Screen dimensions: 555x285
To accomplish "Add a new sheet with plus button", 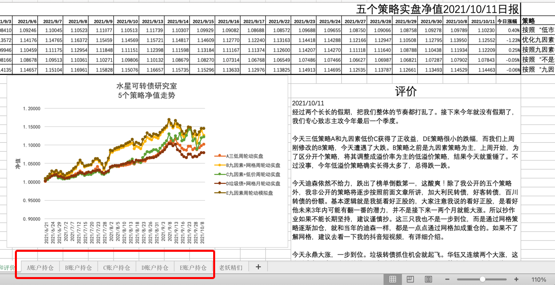I will click(x=258, y=267).
